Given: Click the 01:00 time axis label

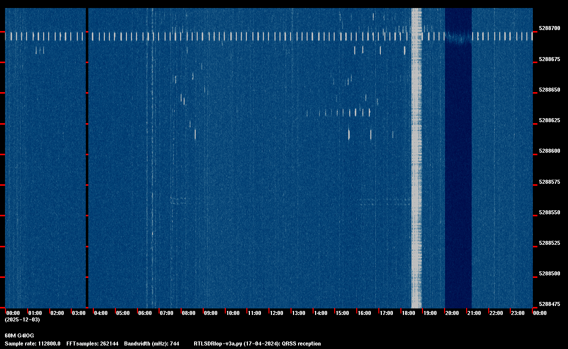Looking at the screenshot, I should (35, 313).
